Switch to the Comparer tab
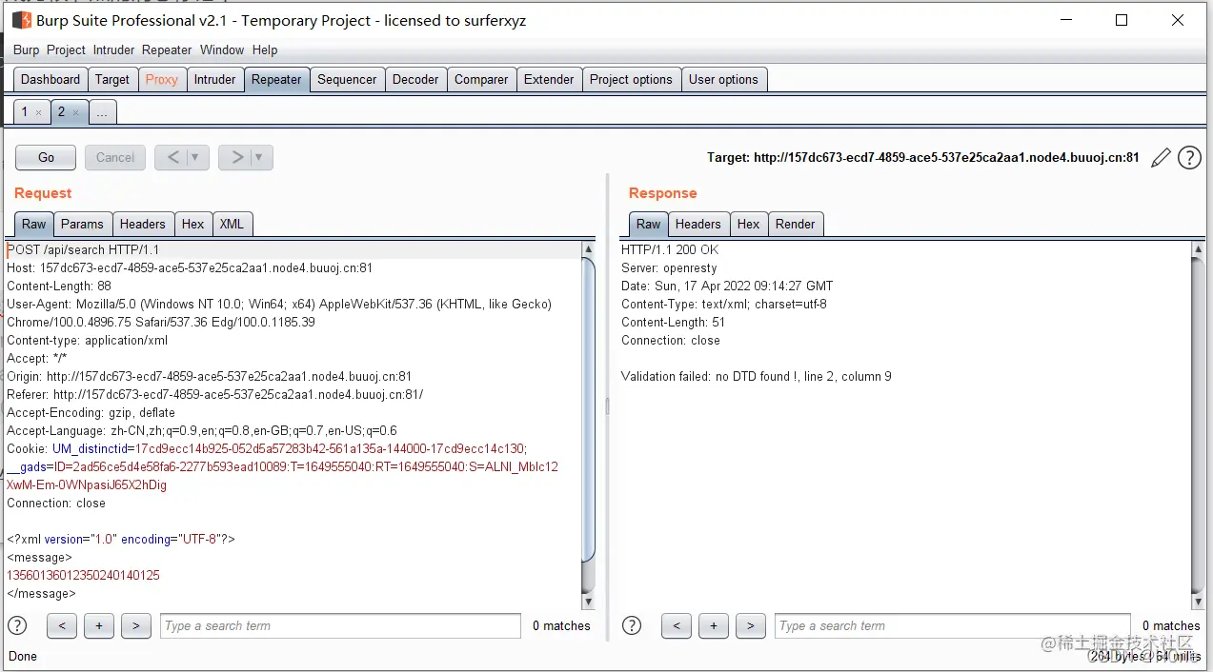Image resolution: width=1213 pixels, height=672 pixels. coord(481,79)
